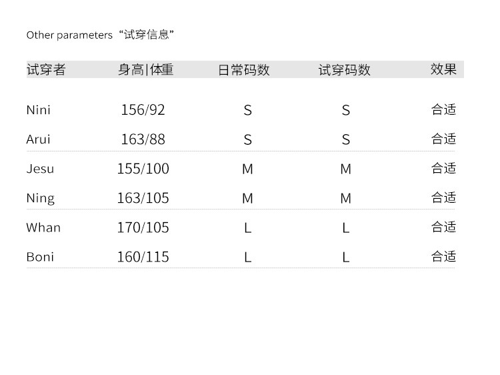Select the 163/105 measurement cell

click(143, 198)
